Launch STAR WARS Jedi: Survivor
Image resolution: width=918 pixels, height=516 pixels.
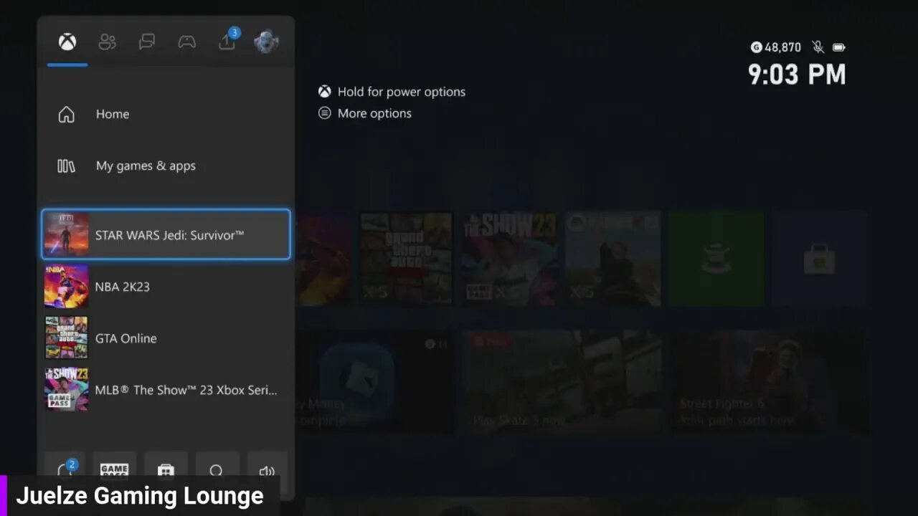[166, 234]
